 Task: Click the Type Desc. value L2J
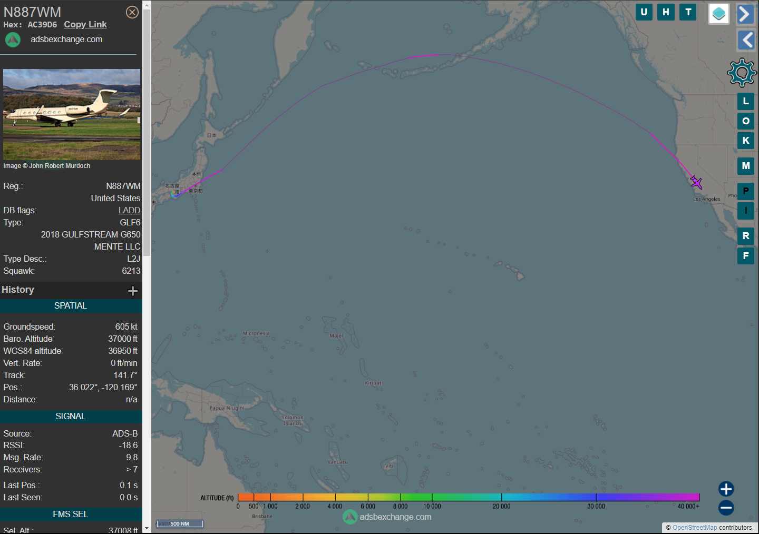(x=134, y=259)
